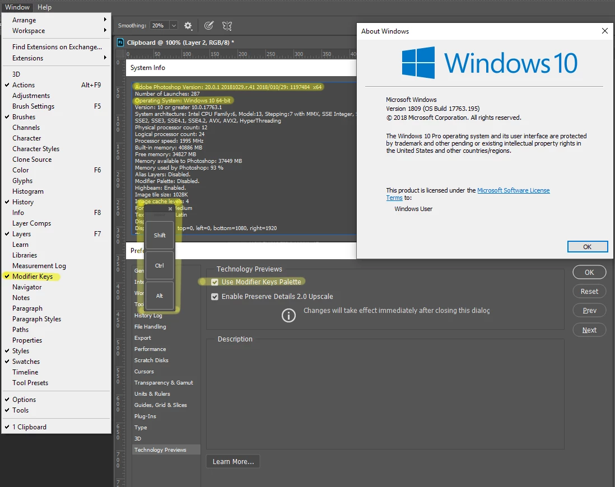Viewport: 615px width, 487px height.
Task: Click the info icon beside Changes will take effect
Action: pos(288,315)
